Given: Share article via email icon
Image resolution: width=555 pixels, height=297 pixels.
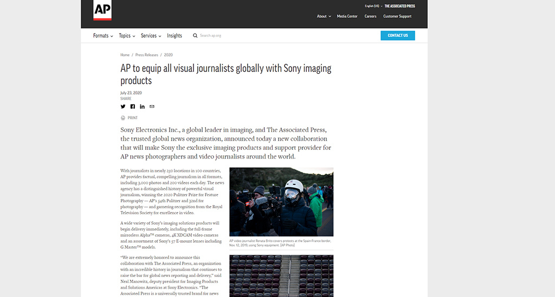Looking at the screenshot, I should click(152, 106).
